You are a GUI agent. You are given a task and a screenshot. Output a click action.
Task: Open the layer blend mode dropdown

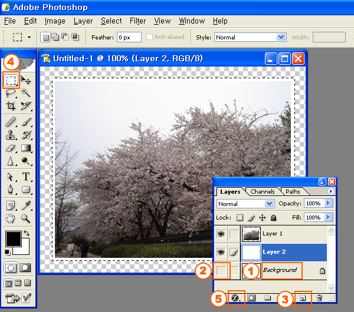[x=245, y=204]
